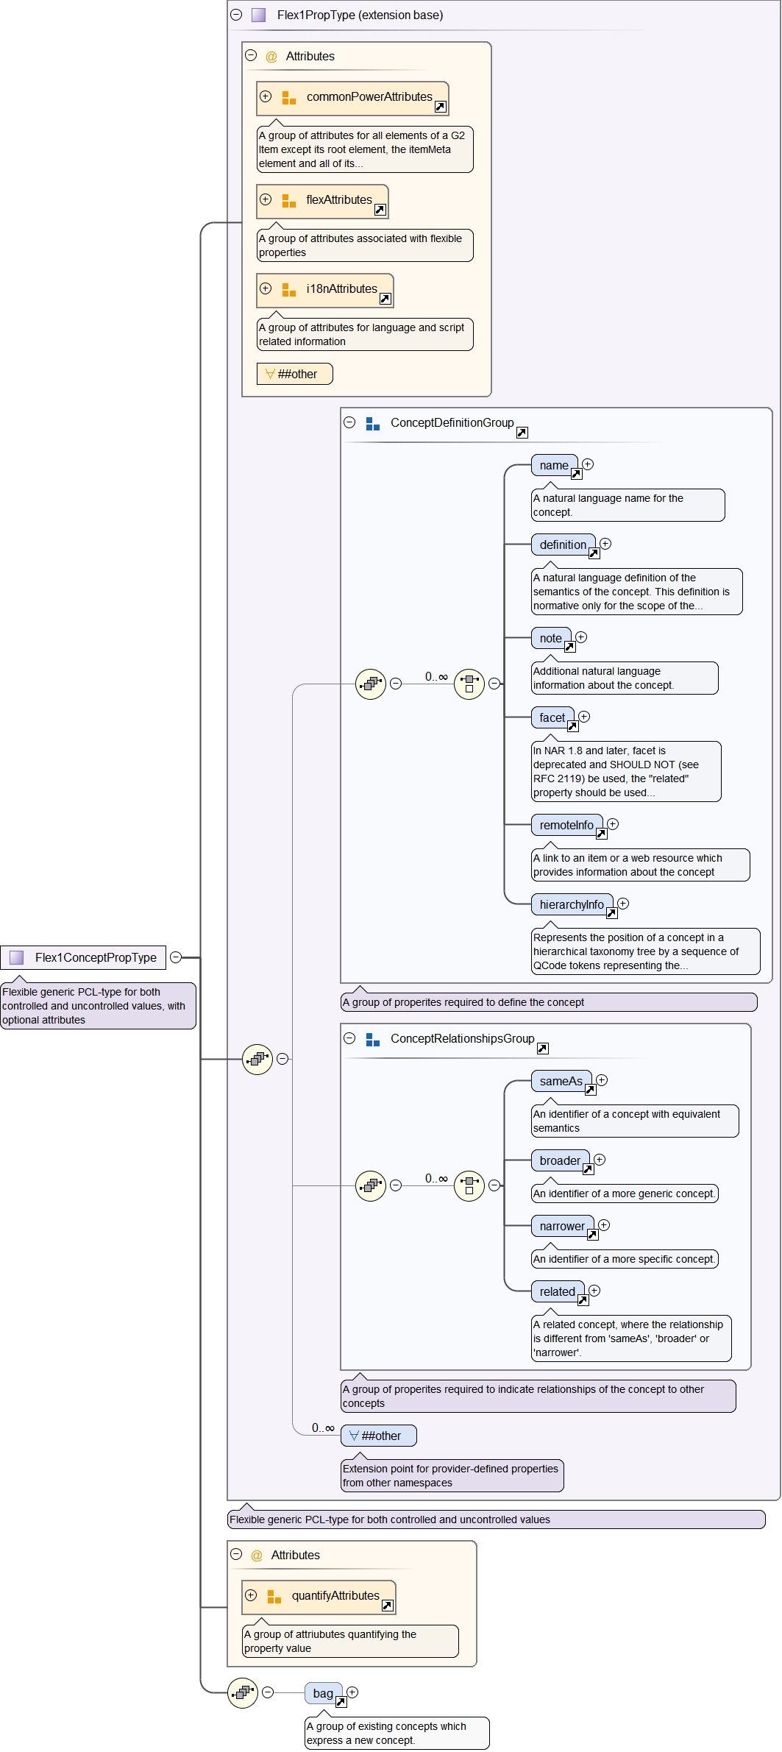
Task: Collapse the Flex1PropType extension base box
Action: point(236,15)
